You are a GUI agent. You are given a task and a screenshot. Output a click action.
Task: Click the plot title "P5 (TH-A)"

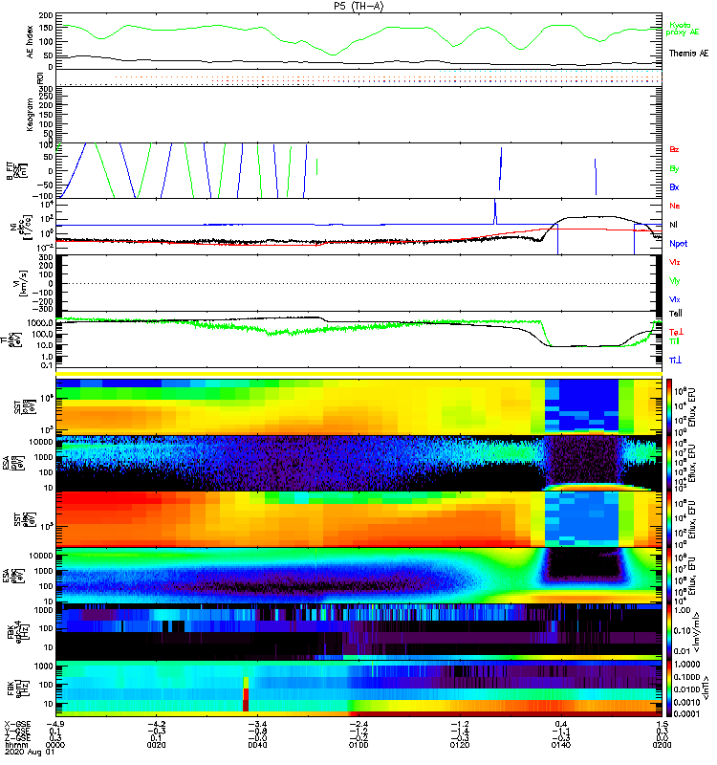[x=358, y=6]
